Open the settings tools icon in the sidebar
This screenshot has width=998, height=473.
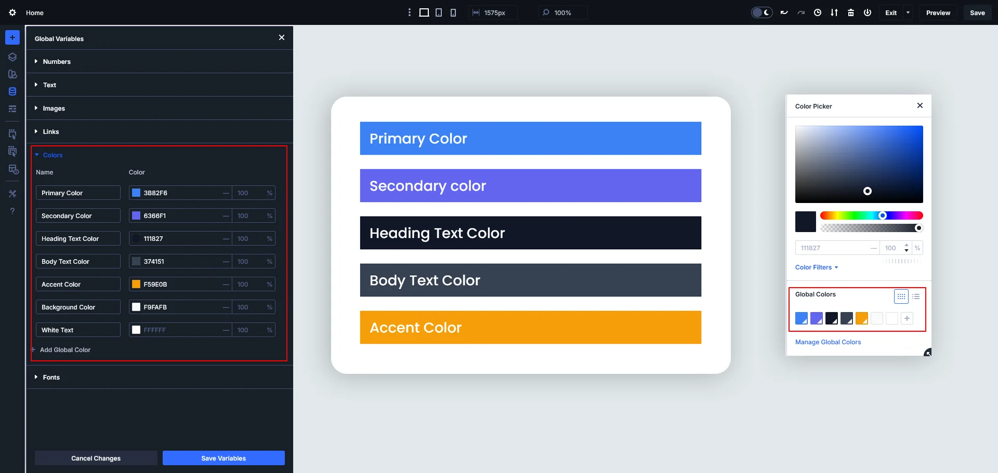(x=12, y=193)
